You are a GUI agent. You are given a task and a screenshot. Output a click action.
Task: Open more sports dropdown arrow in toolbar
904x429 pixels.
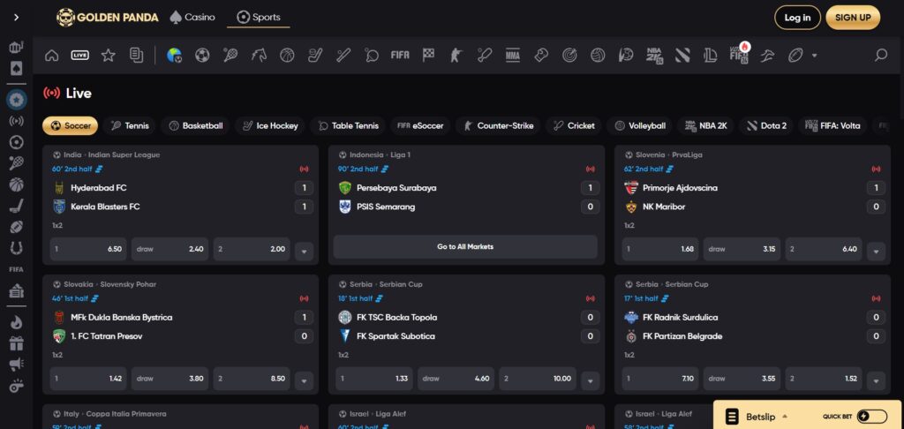pyautogui.click(x=814, y=56)
